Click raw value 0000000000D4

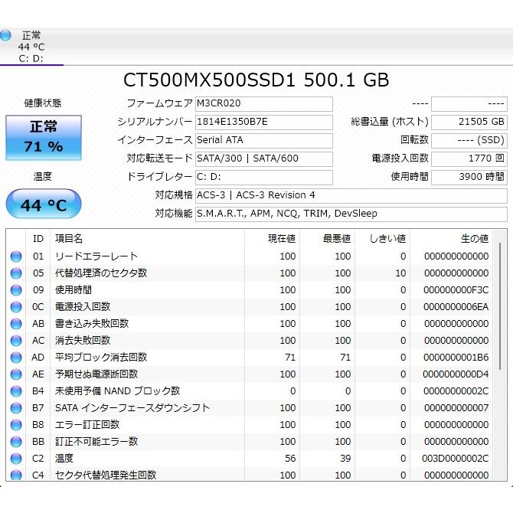click(x=456, y=374)
